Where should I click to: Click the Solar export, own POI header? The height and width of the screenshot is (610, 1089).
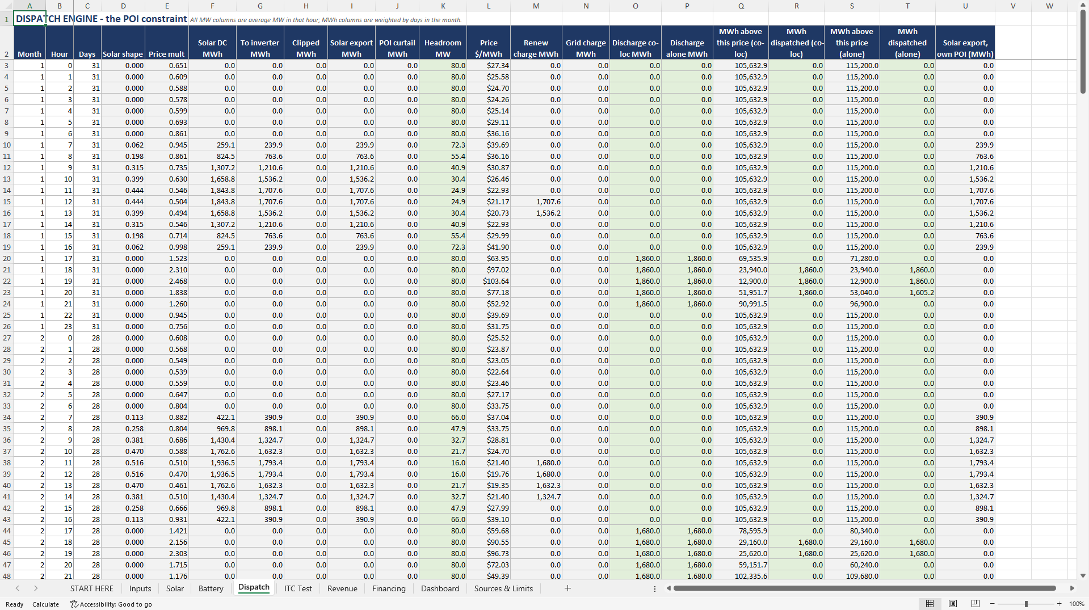coord(965,43)
